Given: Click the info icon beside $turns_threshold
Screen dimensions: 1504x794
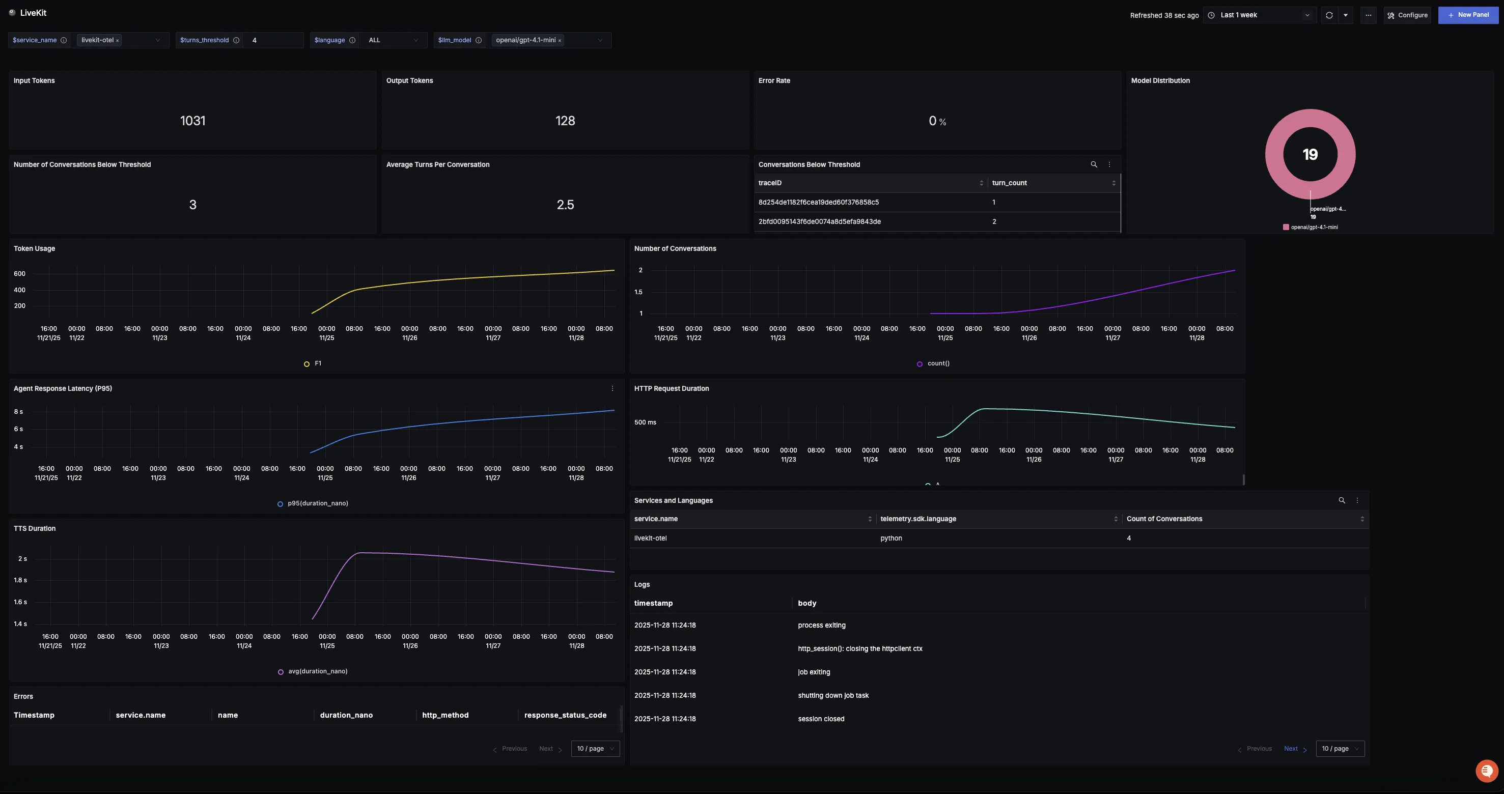Looking at the screenshot, I should click(x=236, y=40).
